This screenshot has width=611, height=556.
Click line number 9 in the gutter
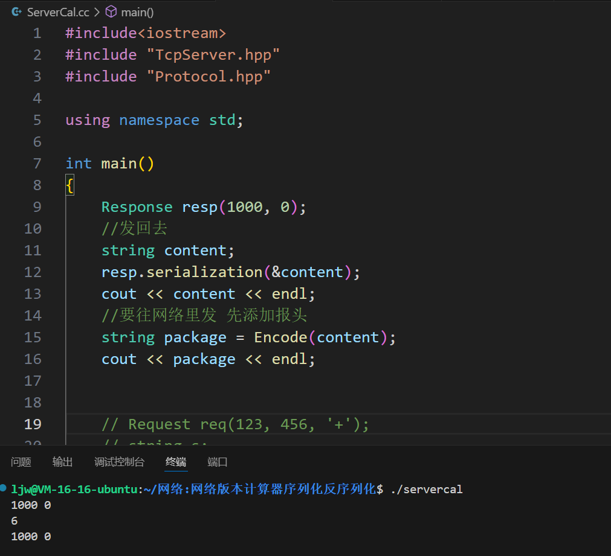pos(37,207)
